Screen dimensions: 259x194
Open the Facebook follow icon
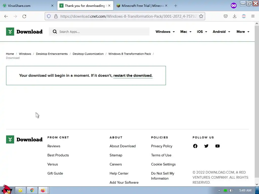195,146
